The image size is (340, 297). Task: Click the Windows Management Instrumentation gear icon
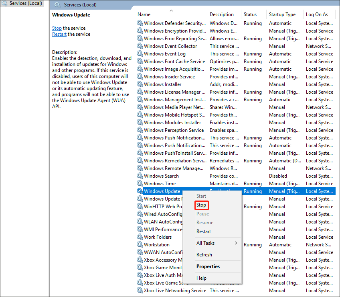140,99
